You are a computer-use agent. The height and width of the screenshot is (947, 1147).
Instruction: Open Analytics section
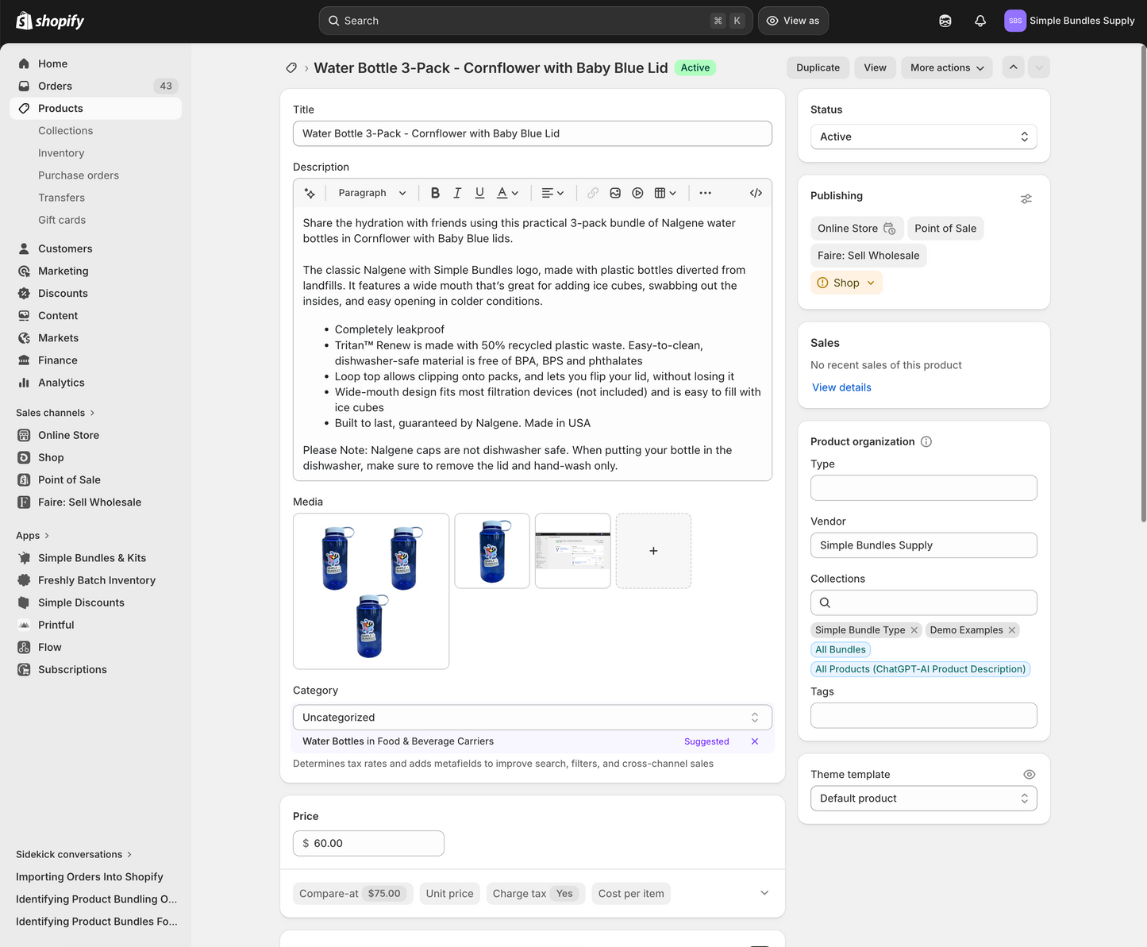tap(95, 383)
